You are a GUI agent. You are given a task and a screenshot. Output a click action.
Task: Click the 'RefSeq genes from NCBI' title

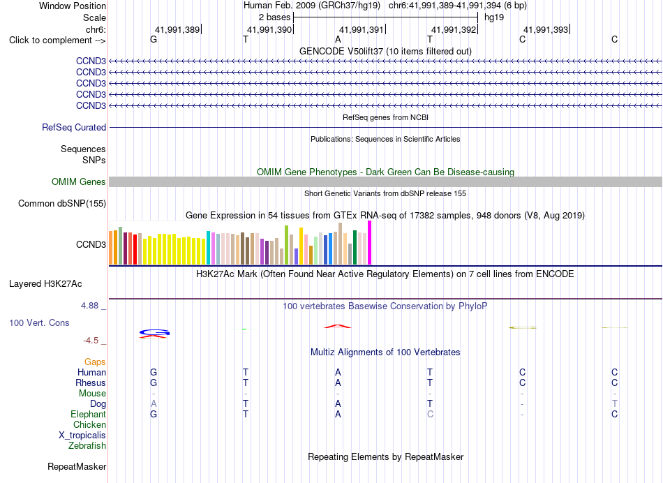[385, 117]
